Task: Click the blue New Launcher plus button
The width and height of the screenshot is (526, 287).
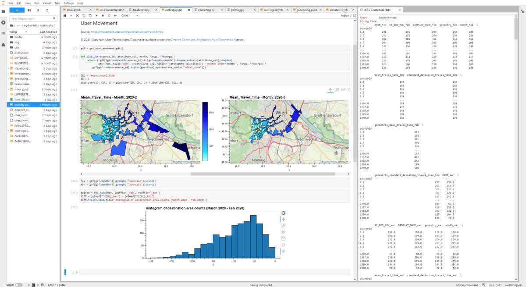Action: coord(17,10)
